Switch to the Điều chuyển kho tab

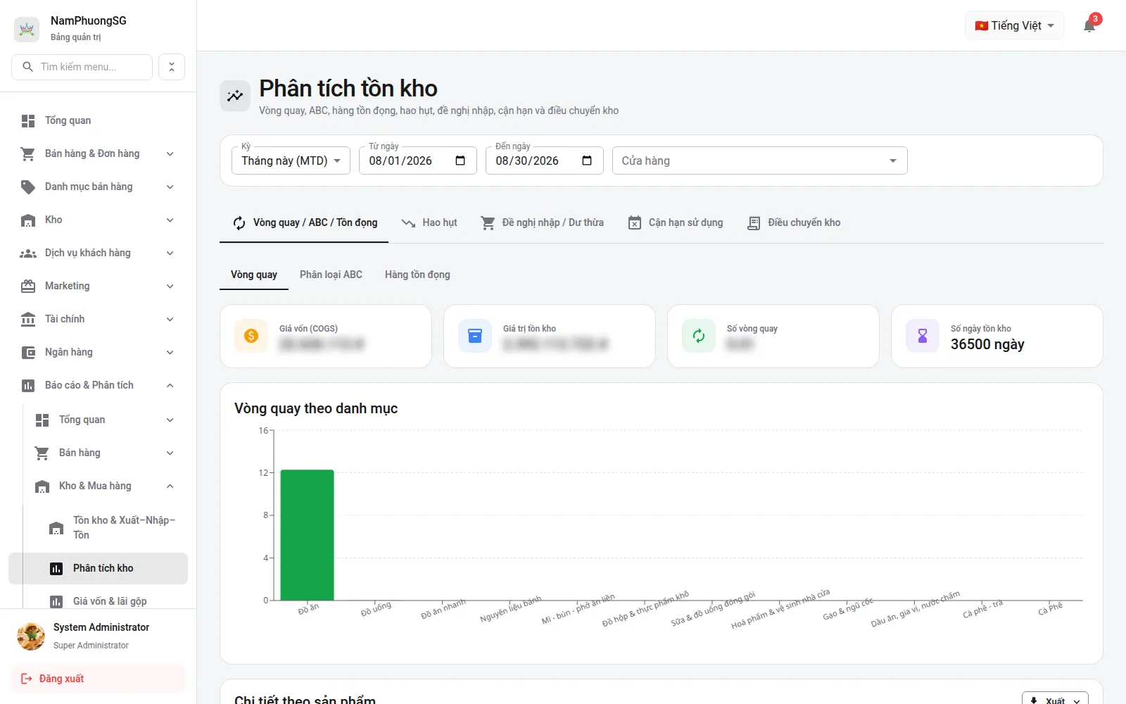coord(794,222)
